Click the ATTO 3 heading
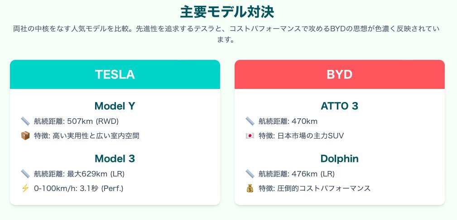Viewport: 457px width, 220px height. click(340, 106)
